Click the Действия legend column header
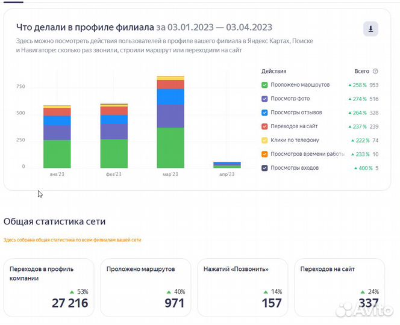400x325 pixels. click(274, 71)
